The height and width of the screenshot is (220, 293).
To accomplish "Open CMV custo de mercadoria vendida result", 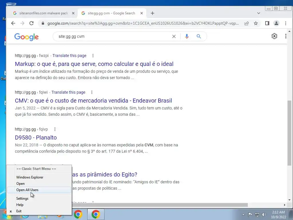I will (94, 101).
